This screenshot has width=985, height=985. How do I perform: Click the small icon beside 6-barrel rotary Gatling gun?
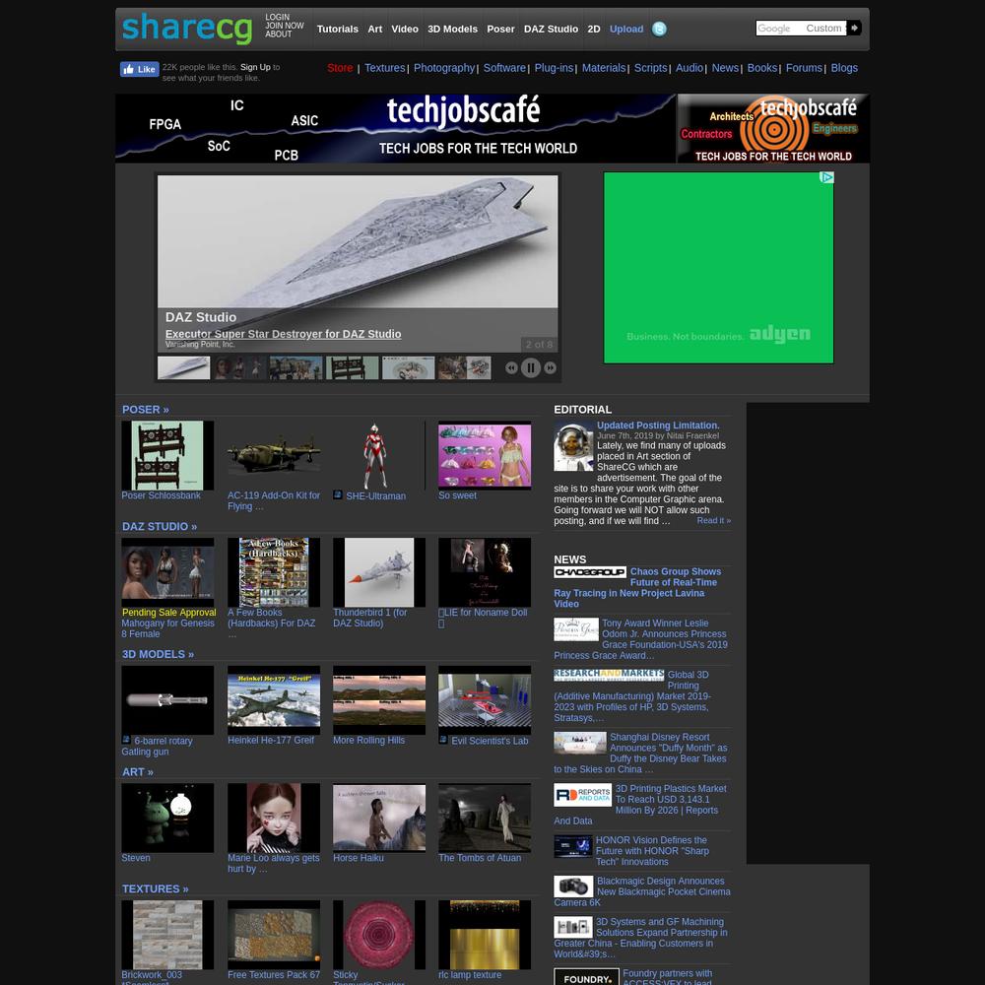(126, 740)
